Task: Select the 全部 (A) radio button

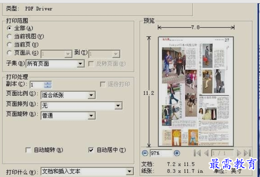Action: (x=9, y=28)
